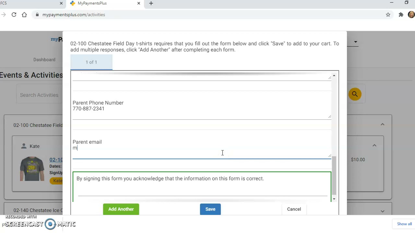Reload the page with the refresh icon
Screen dimensions: 415x233
click(14, 15)
